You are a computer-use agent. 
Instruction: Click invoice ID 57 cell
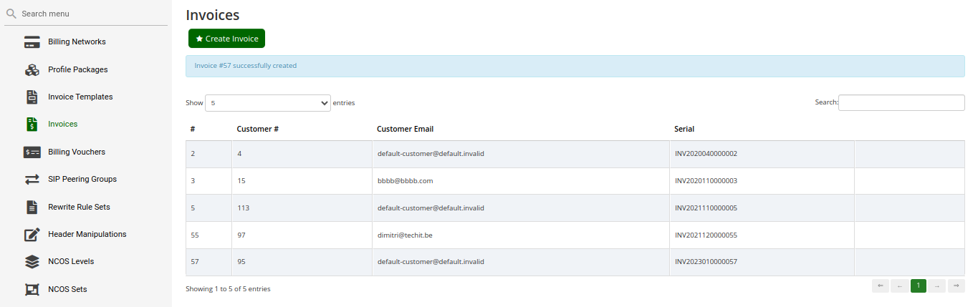pos(208,262)
